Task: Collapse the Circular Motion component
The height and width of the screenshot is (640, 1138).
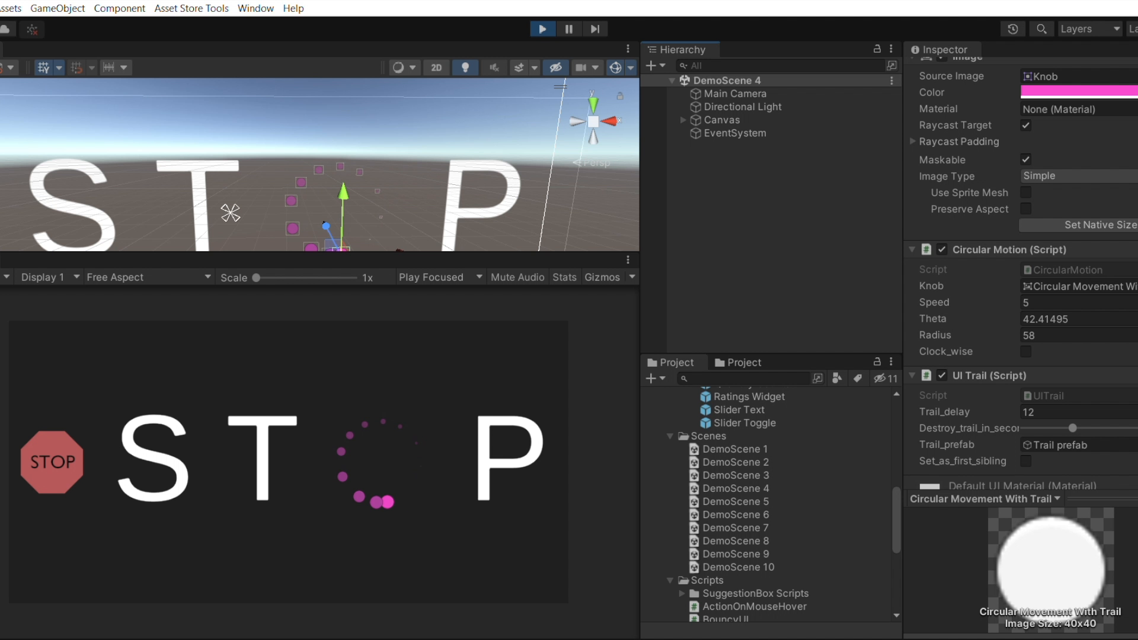Action: pos(912,249)
